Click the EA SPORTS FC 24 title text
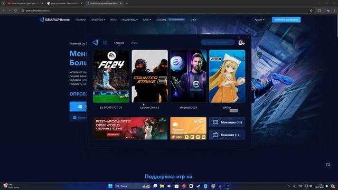 (111, 108)
